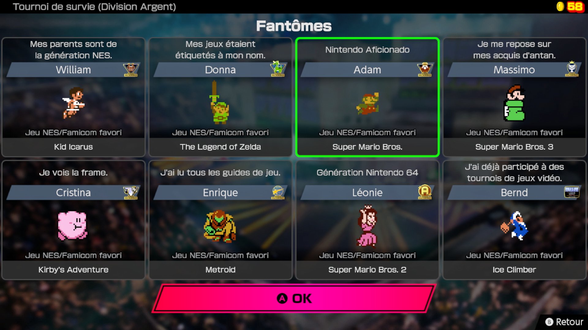588x330 pixels.
Task: Click Adam's Donkey Kong badge icon
Action: (x=425, y=69)
